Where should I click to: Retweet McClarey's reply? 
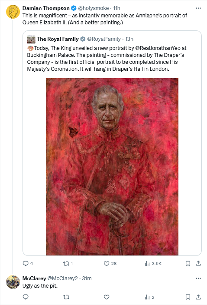66,297
